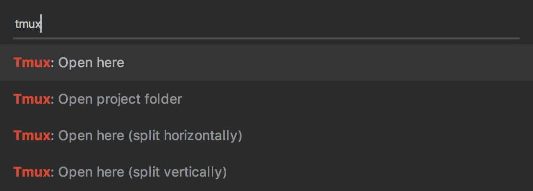Open Tmux here from the top result
533x191 pixels.
coord(266,62)
